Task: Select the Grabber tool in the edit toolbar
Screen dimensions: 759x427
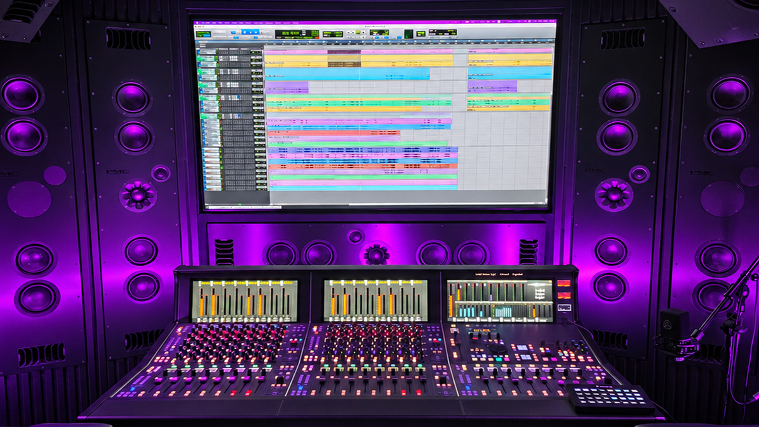Action: [256, 32]
